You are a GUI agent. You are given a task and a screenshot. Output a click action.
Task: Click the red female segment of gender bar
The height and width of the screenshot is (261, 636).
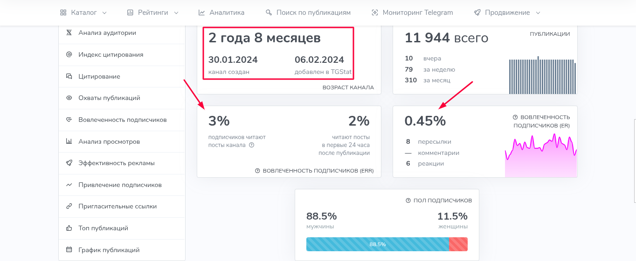[x=458, y=244]
